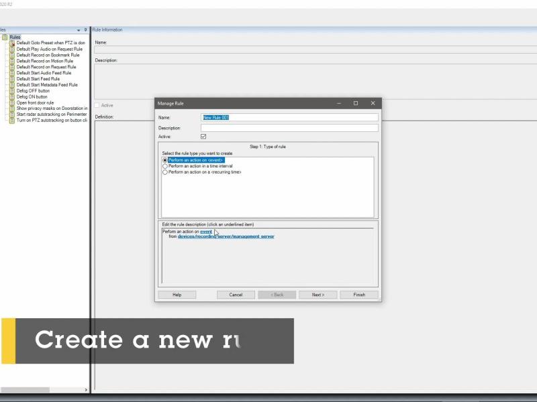Screen dimensions: 537x402
Task: Click the icon beside Default Play Audio on Request Rule
Action: click(x=11, y=48)
